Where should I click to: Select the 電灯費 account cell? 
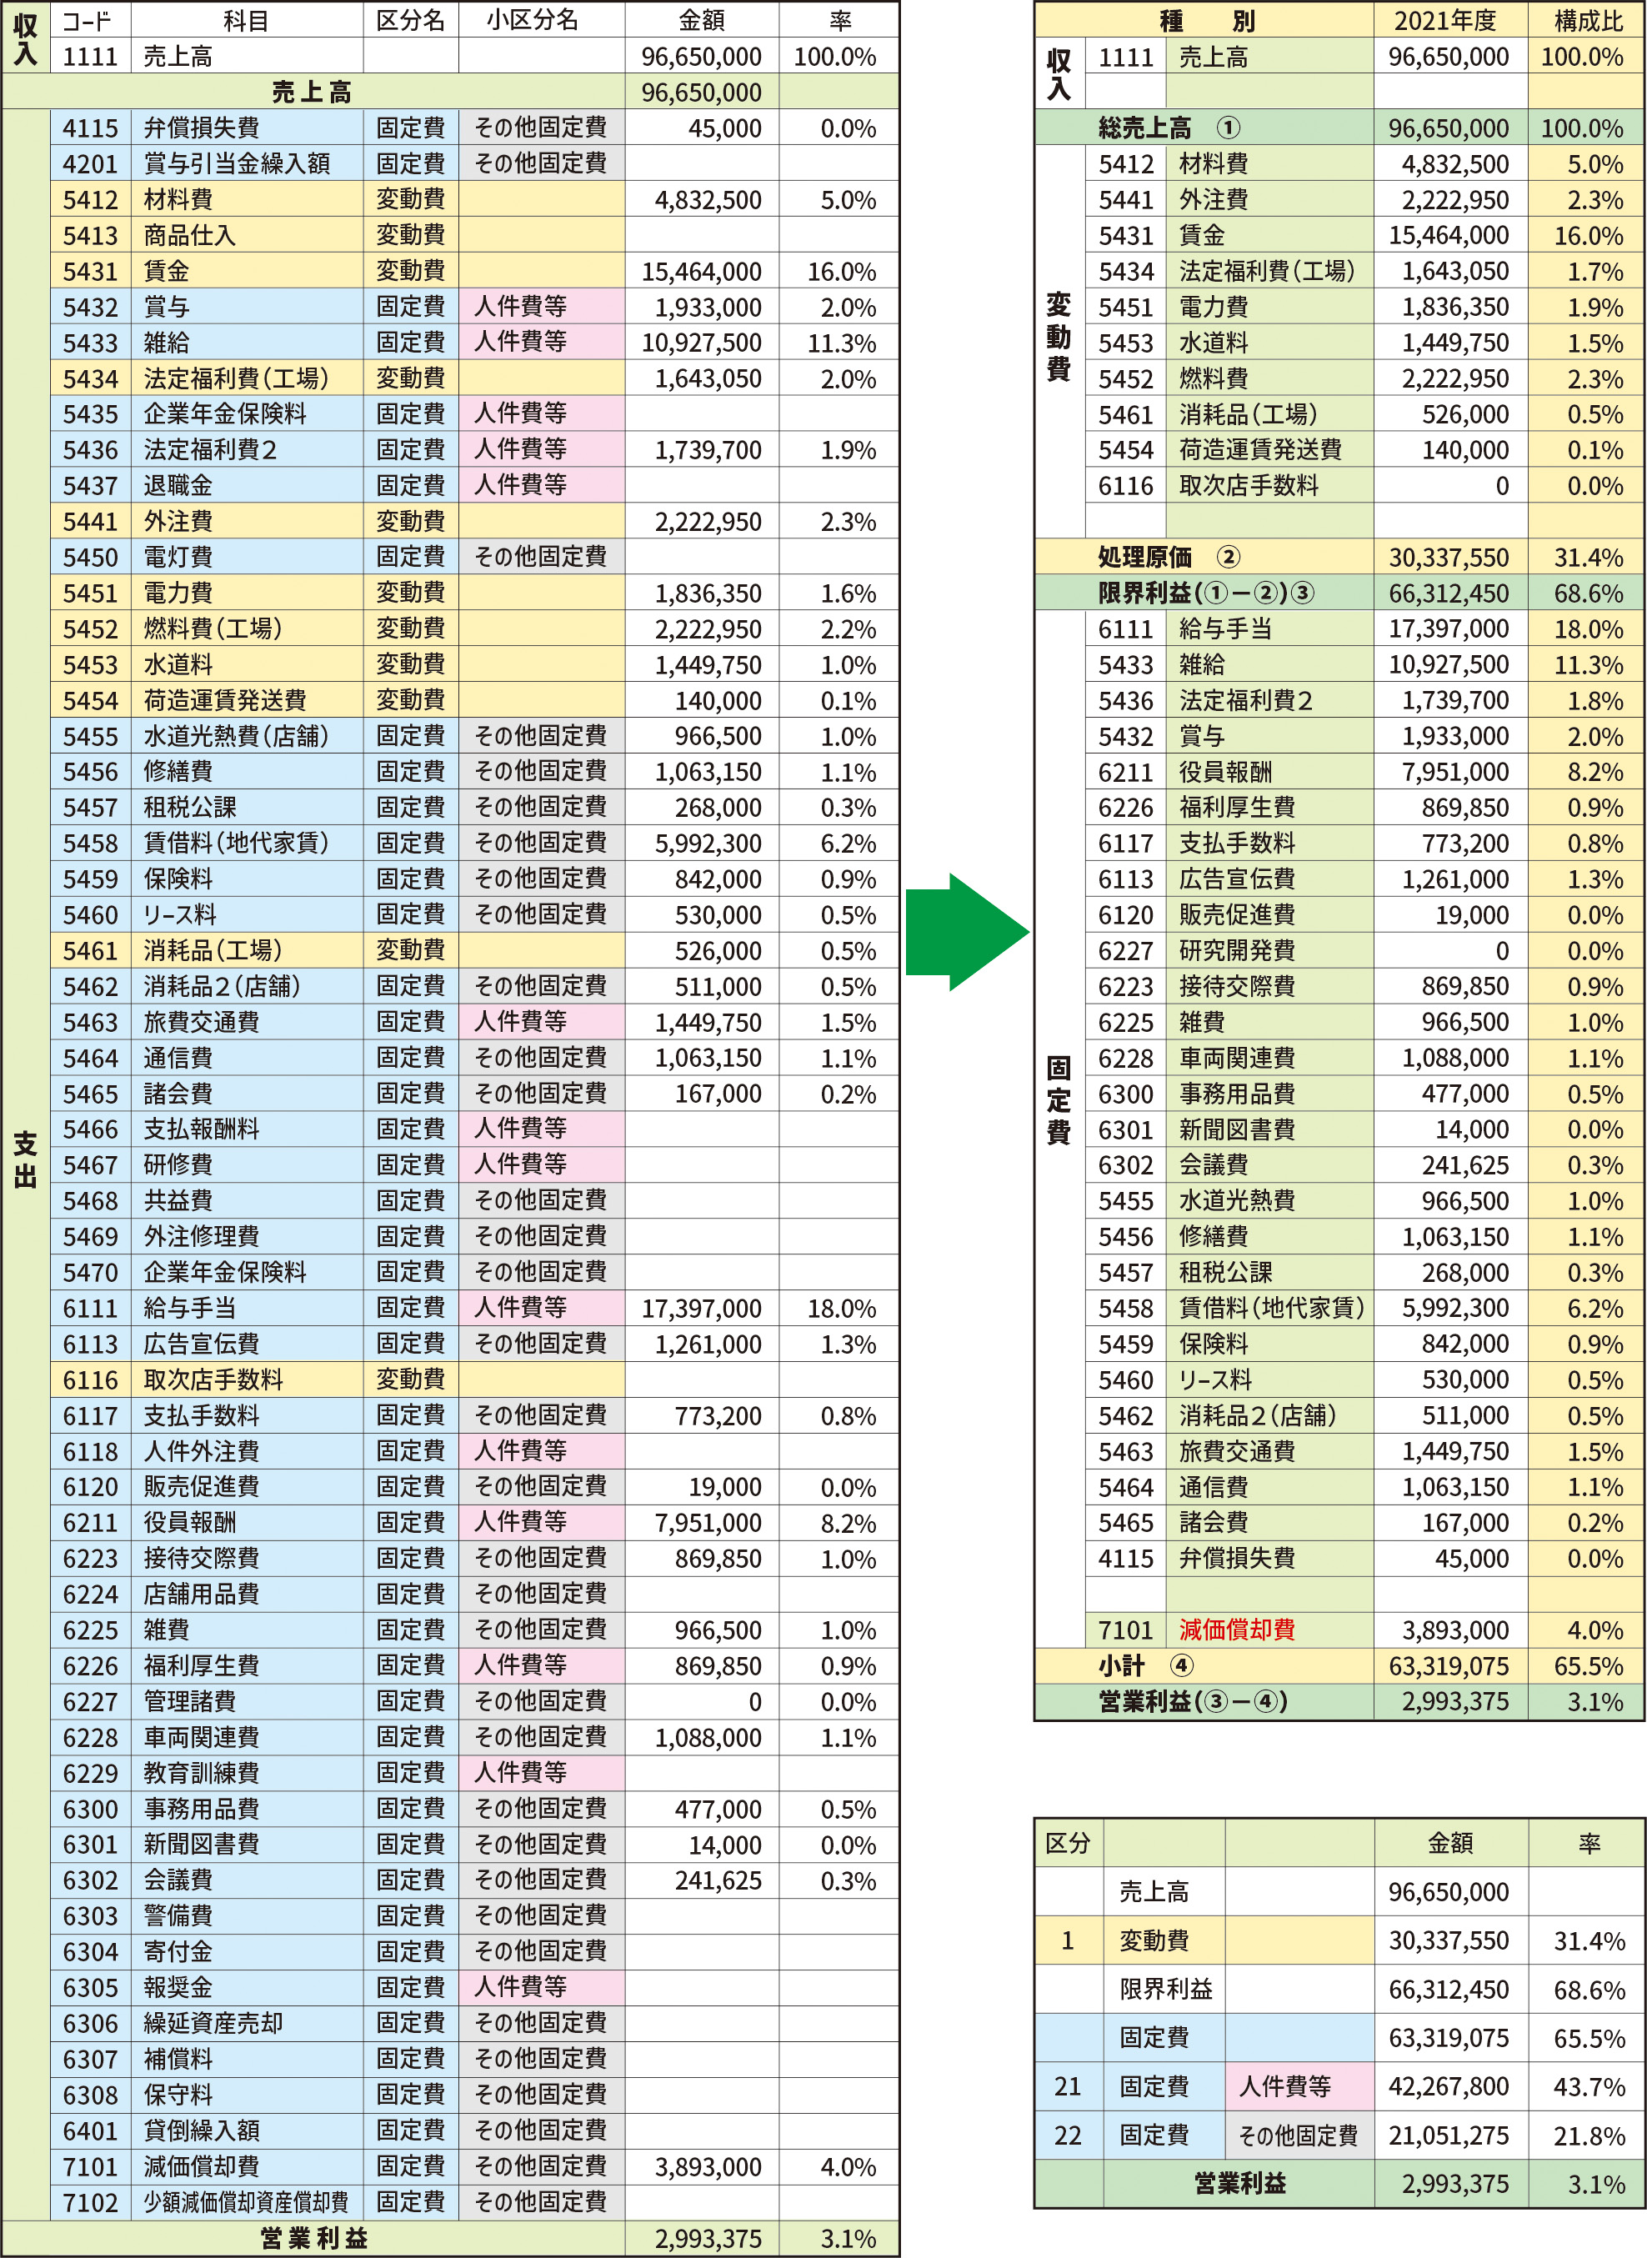[246, 558]
